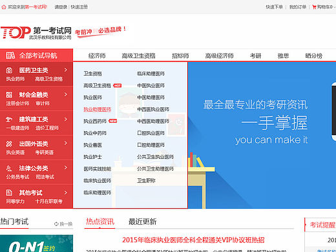Open the shopping cart icon
Viewport: 336px width, 252px height.
(x=314, y=7)
